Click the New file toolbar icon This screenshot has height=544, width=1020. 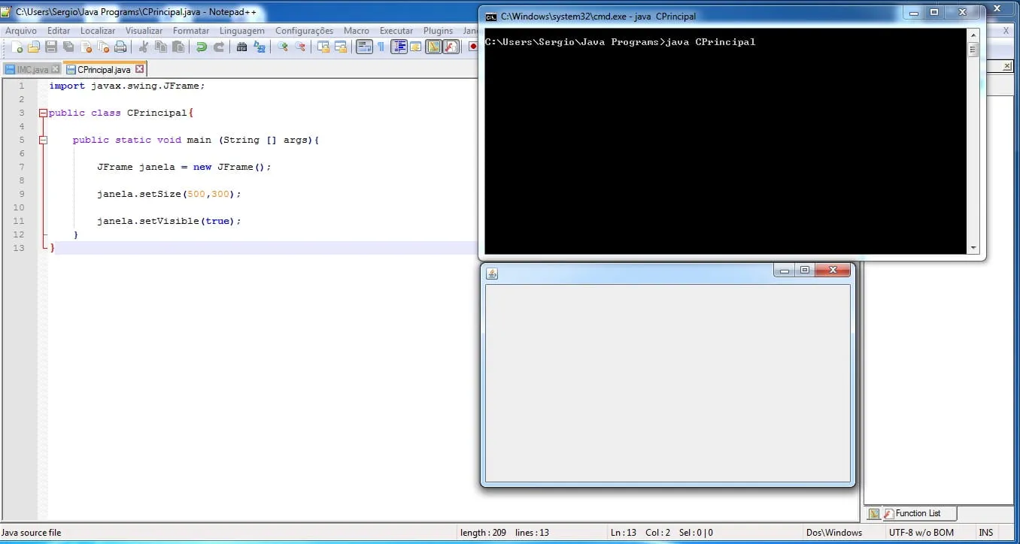pyautogui.click(x=17, y=47)
